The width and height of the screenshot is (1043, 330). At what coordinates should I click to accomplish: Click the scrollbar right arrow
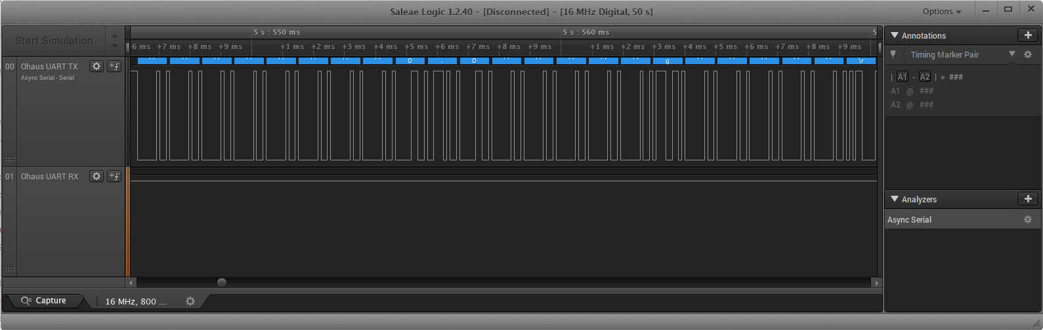coord(876,283)
